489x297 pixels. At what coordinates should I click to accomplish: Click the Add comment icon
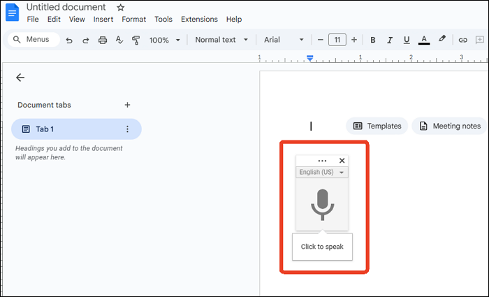(x=480, y=40)
